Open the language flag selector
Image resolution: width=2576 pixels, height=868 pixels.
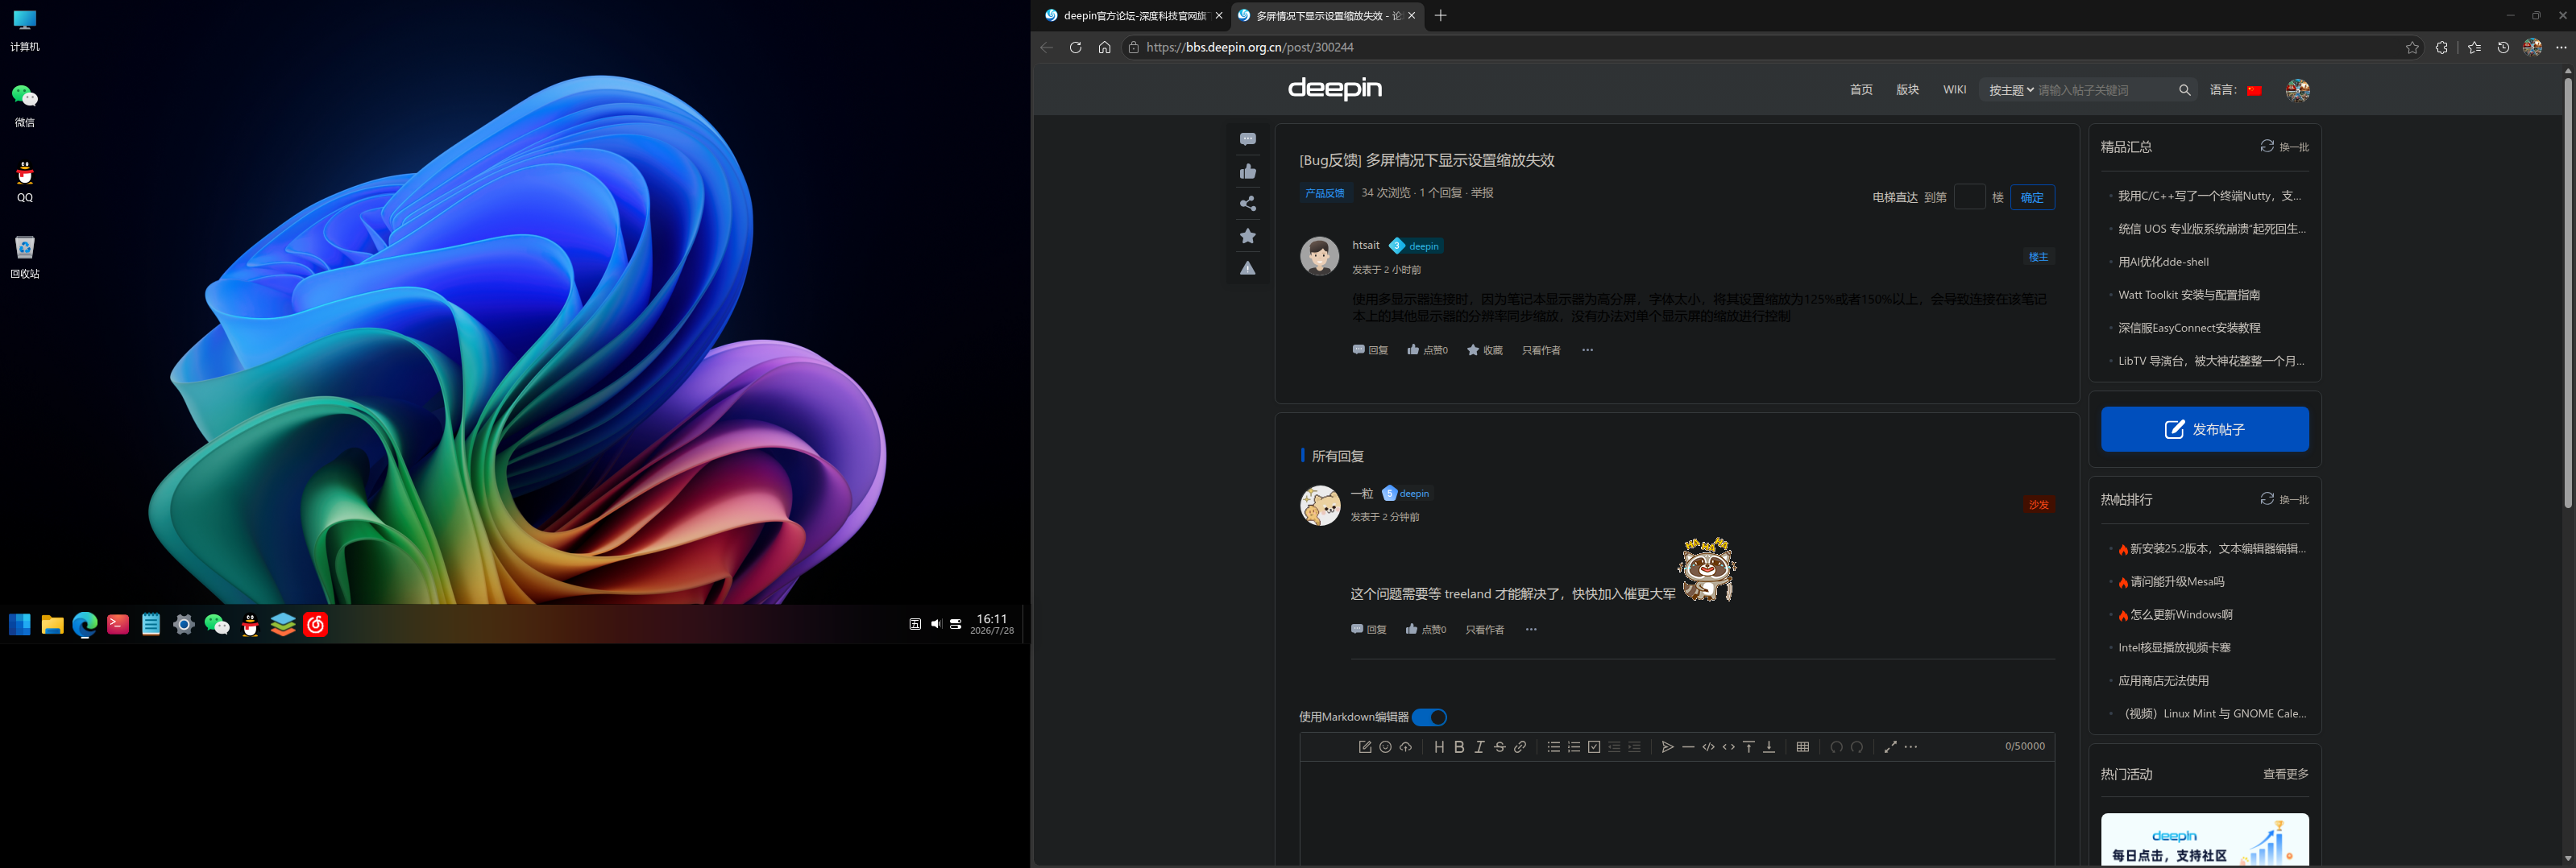tap(2254, 90)
